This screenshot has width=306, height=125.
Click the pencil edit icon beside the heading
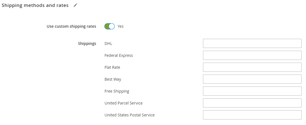(x=75, y=6)
